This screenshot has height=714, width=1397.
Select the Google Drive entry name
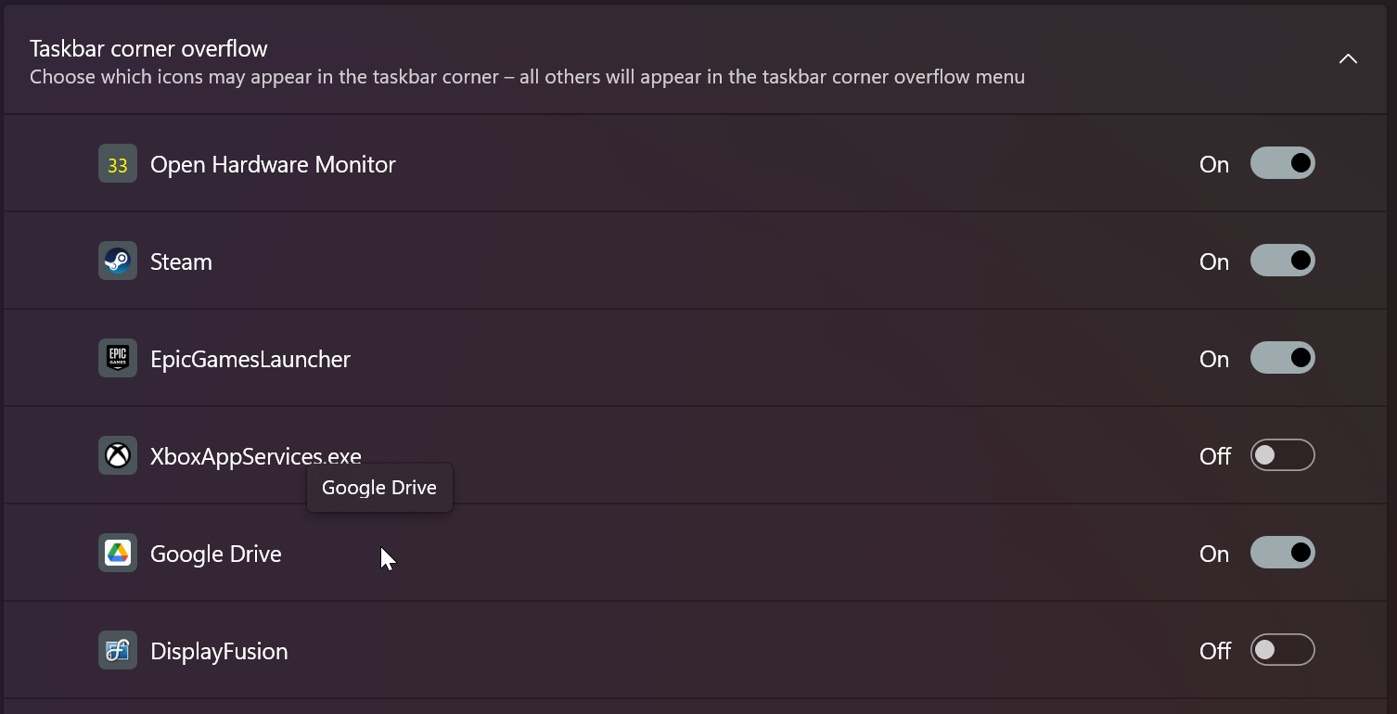coord(215,554)
